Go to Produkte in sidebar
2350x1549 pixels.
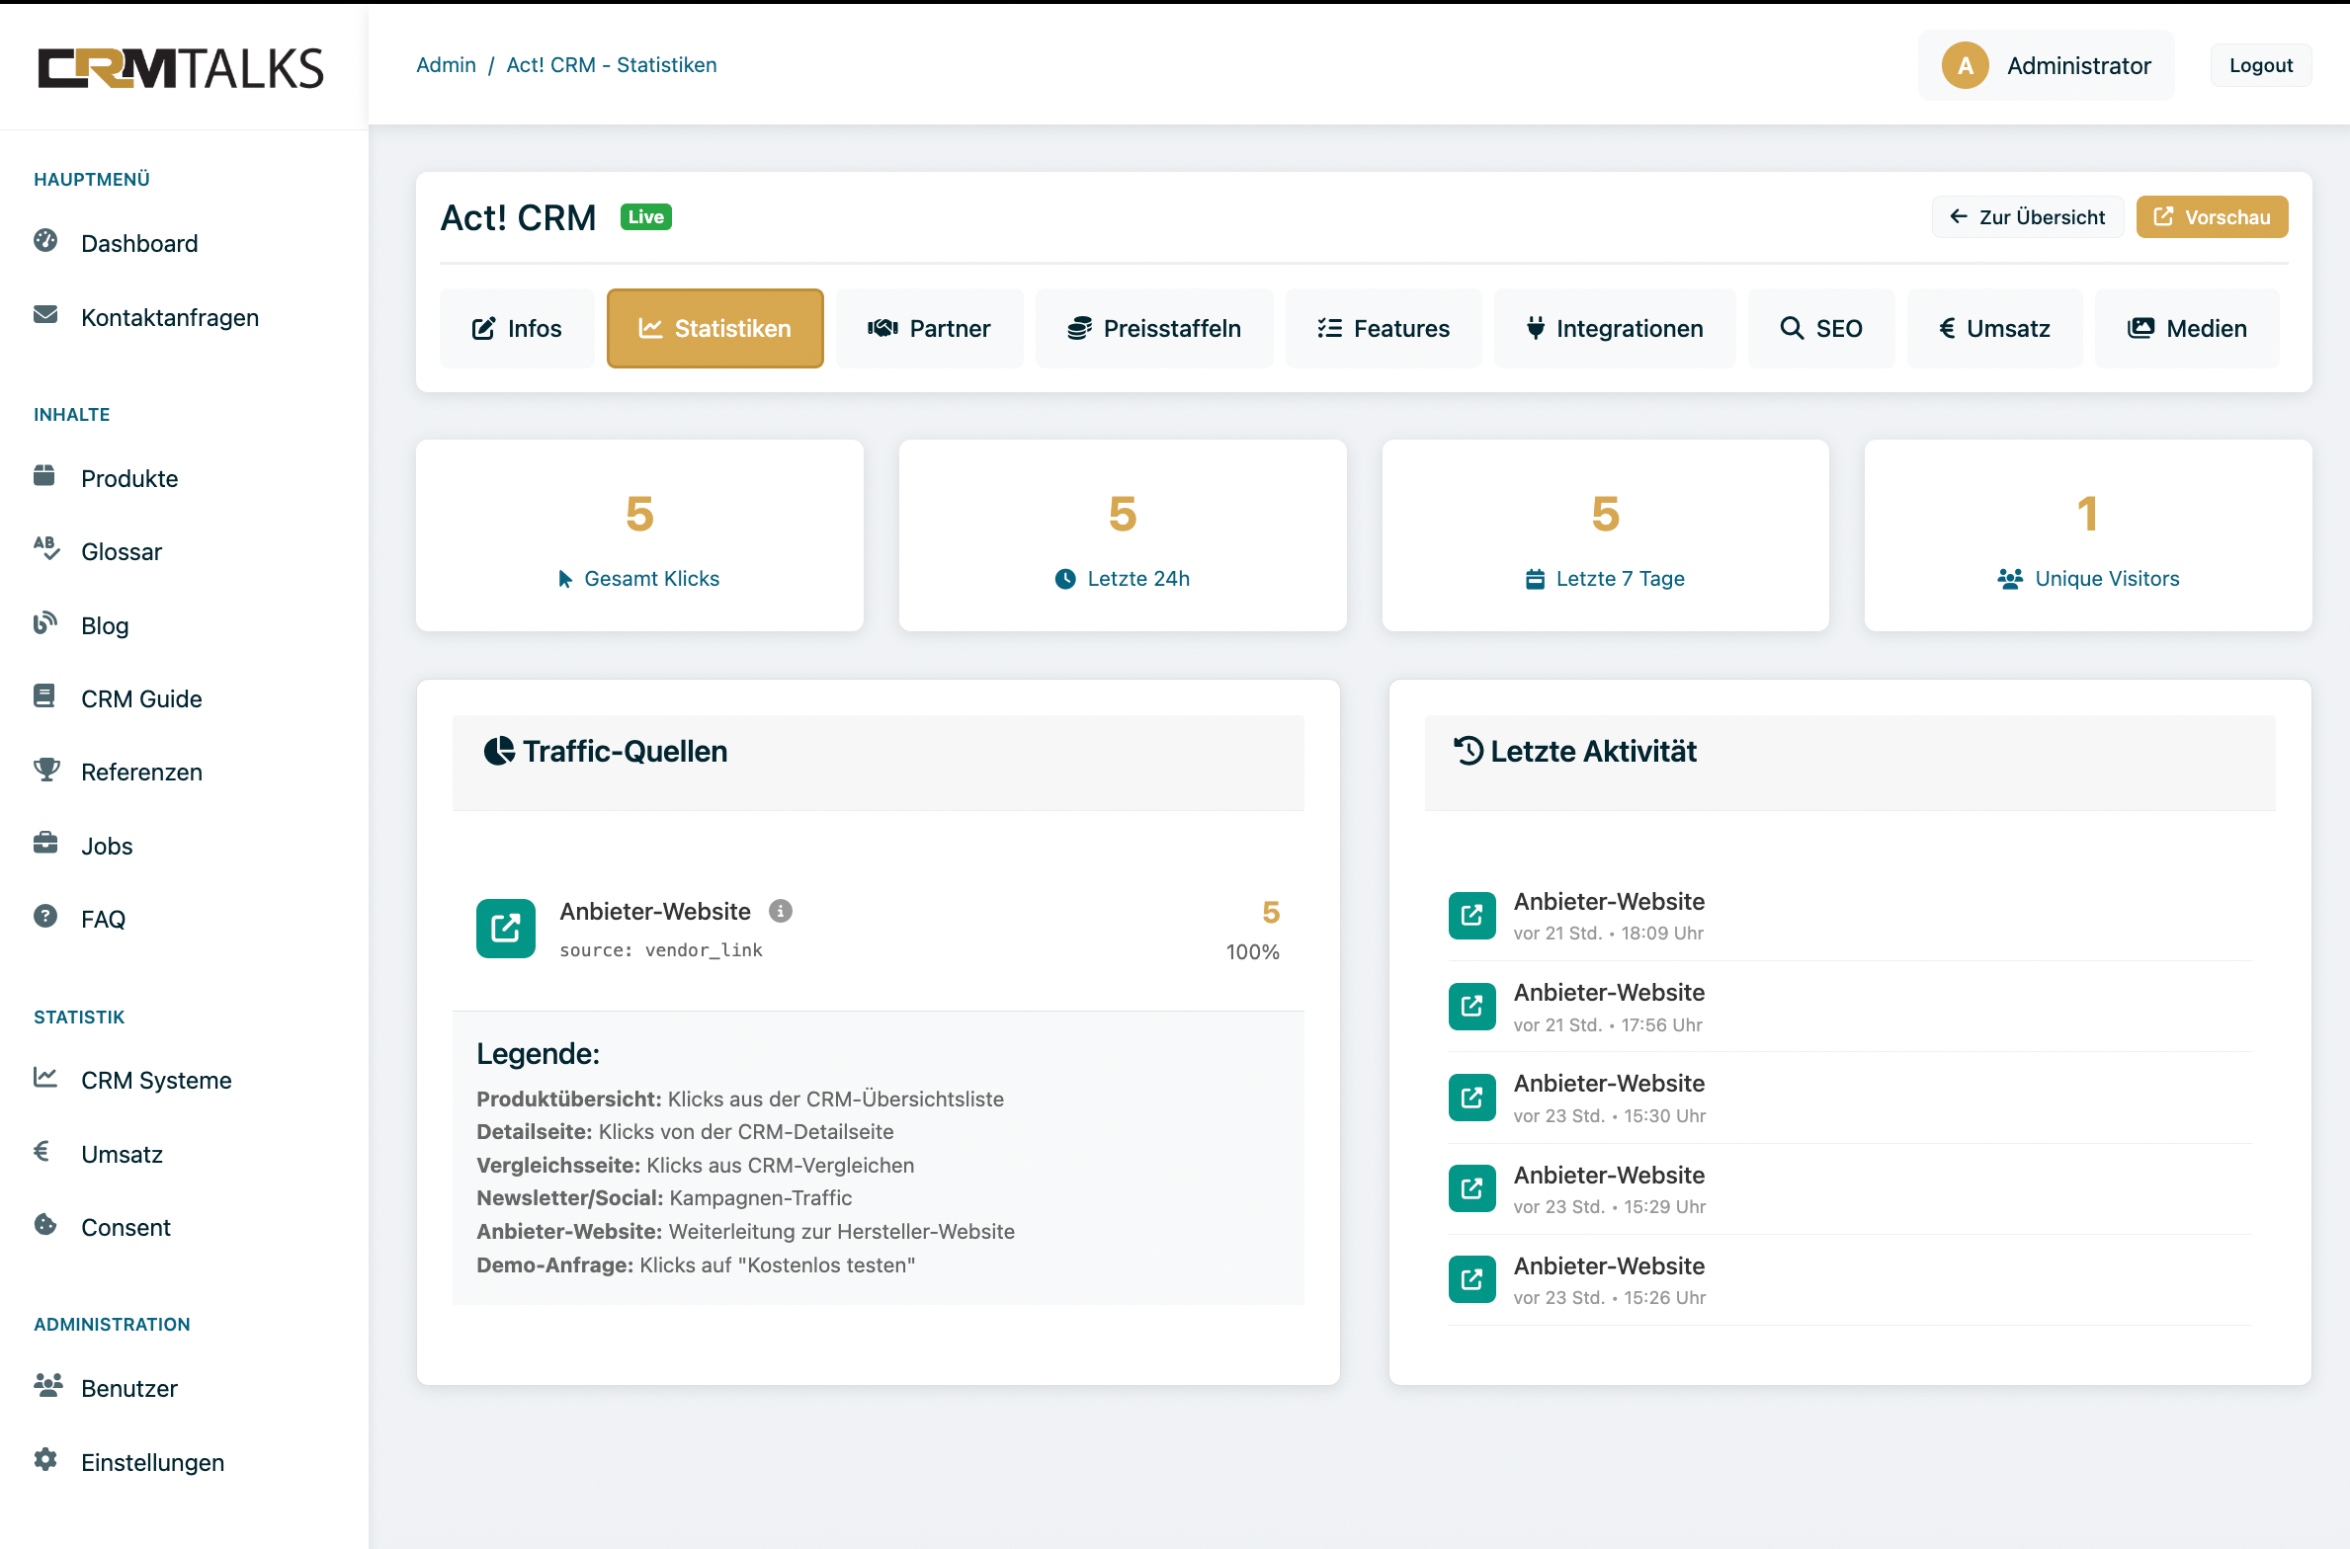[129, 479]
